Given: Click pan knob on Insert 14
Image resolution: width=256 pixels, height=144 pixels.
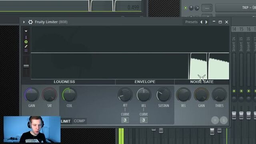Looking at the screenshot, I should (234, 98).
